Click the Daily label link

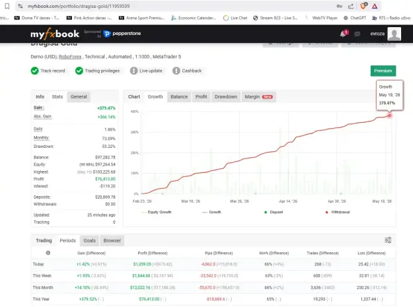[38, 129]
